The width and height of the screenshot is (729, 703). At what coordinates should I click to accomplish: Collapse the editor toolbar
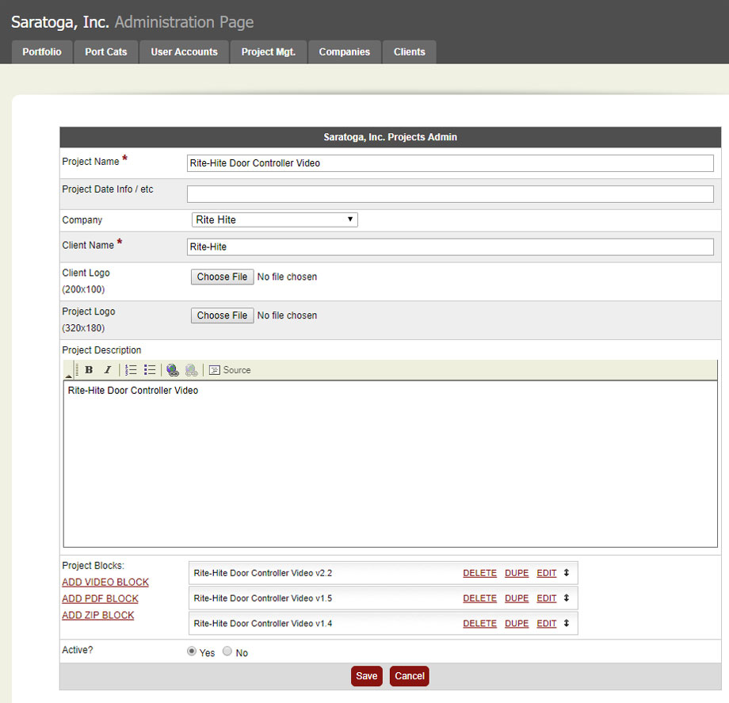point(68,376)
